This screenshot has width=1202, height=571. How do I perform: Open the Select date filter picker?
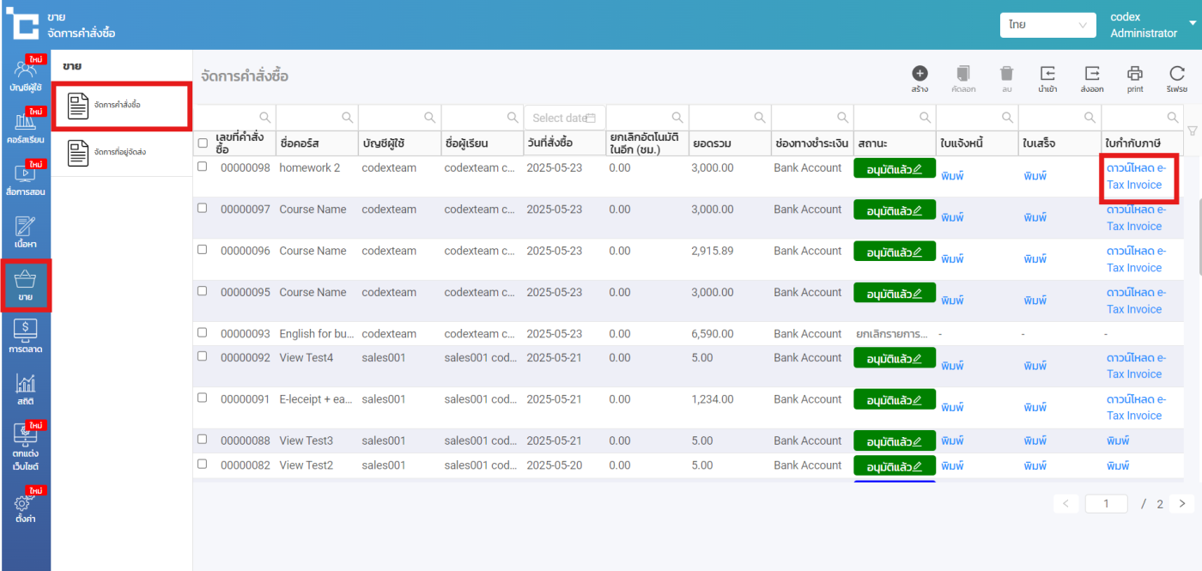[564, 118]
